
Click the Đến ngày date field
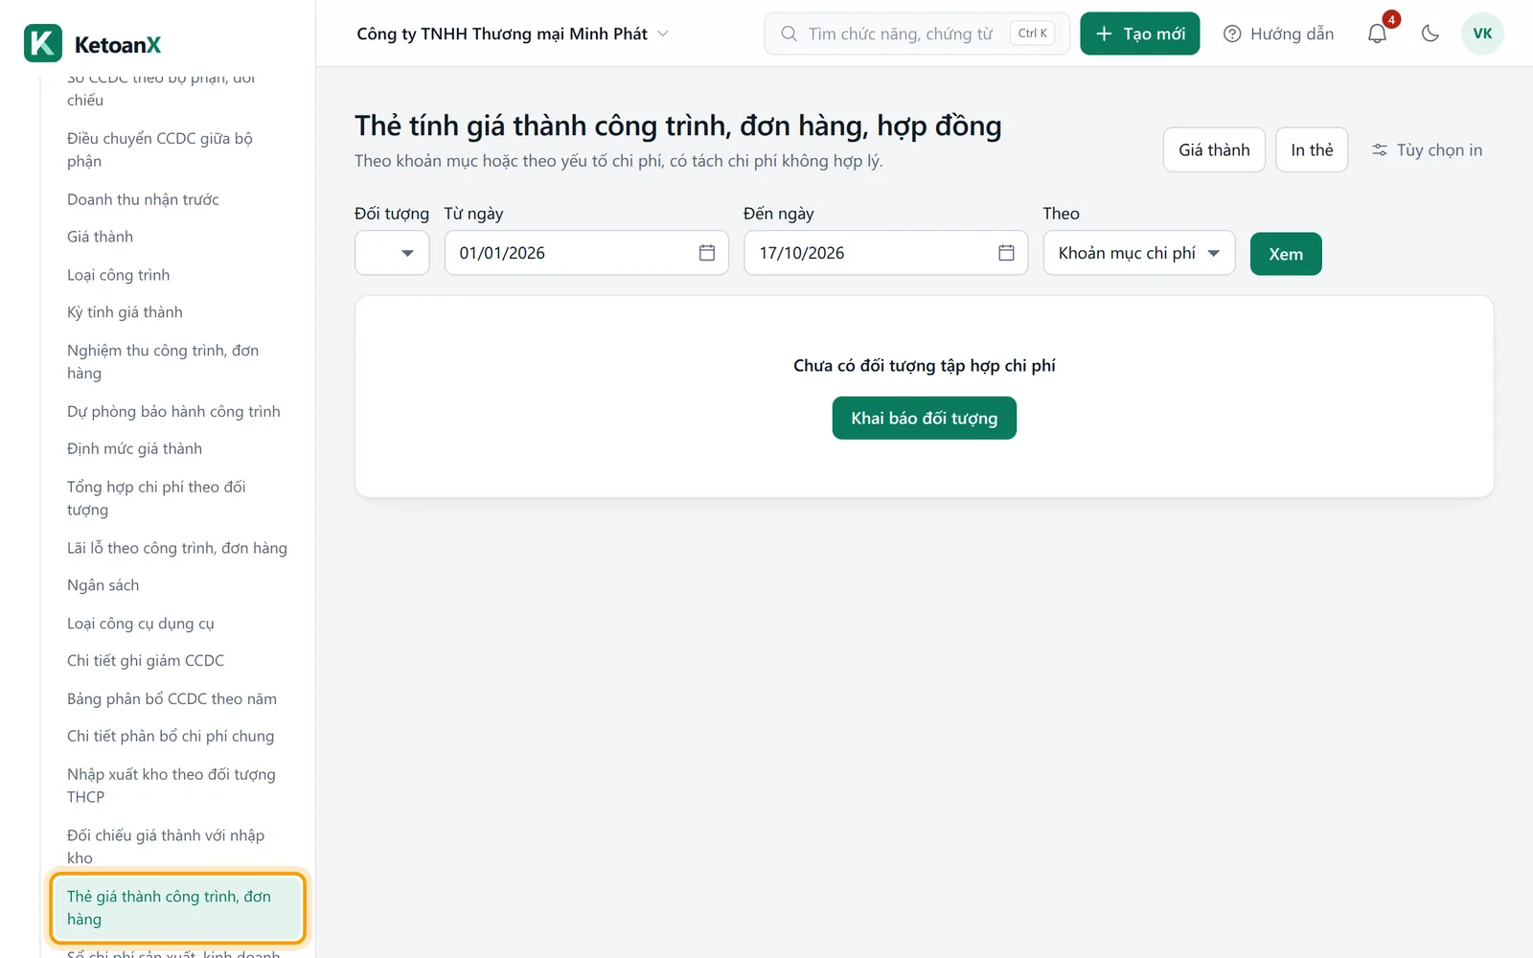click(885, 253)
